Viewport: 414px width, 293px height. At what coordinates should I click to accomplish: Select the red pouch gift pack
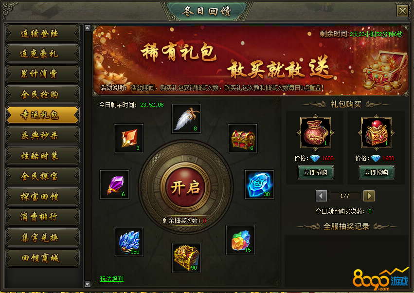(316, 132)
